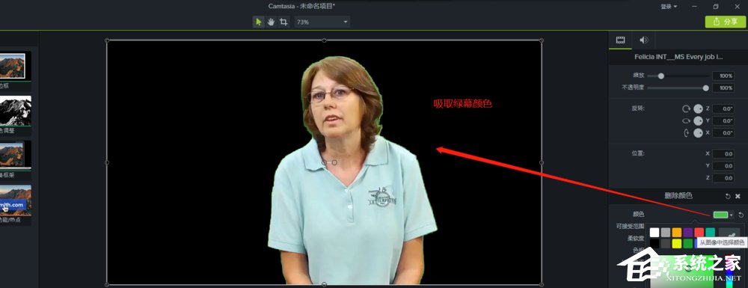Click the Y rotation arrow icon

pos(687,120)
